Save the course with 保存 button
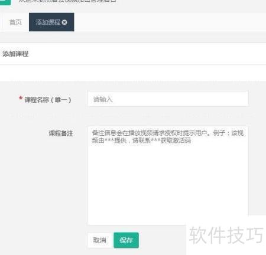 (126, 240)
